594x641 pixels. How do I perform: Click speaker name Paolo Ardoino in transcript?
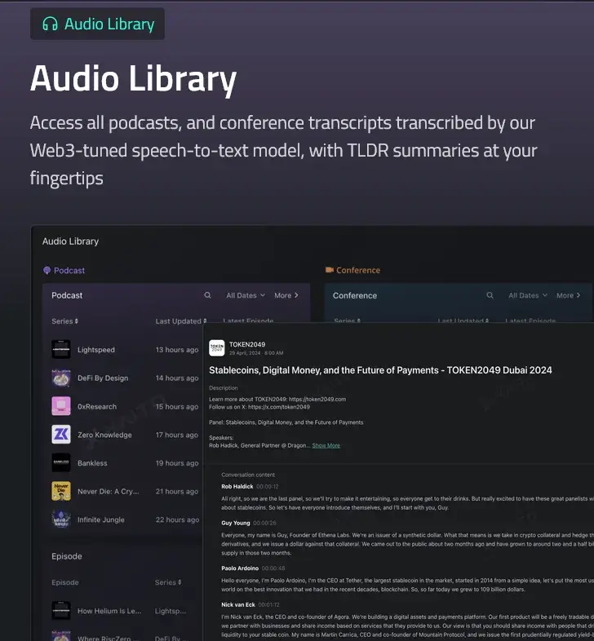click(240, 568)
